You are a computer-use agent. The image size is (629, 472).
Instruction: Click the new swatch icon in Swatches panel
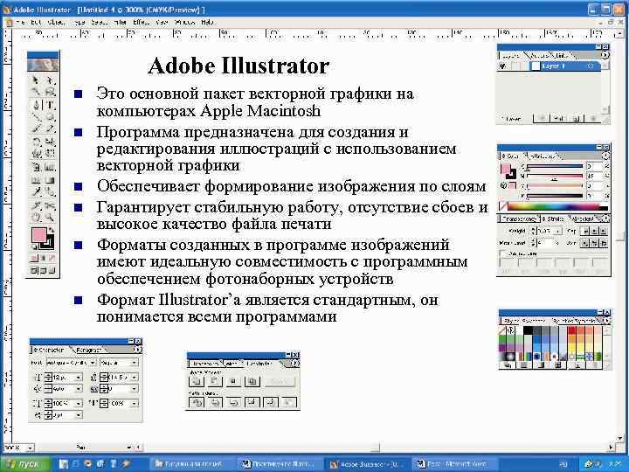(577, 364)
